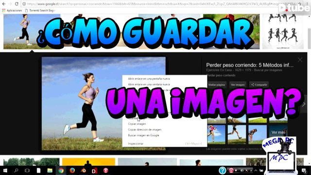This screenshot has height=175, width=311.
Task: Select 'Buscar imagen en Google' menu entry
Action: click(143, 135)
